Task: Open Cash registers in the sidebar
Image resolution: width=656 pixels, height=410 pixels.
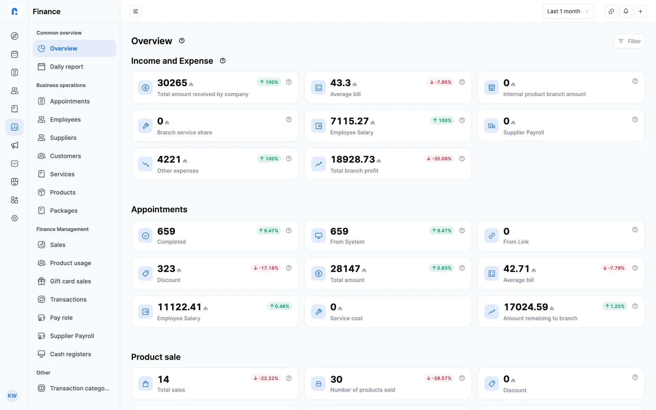Action: (x=74, y=354)
